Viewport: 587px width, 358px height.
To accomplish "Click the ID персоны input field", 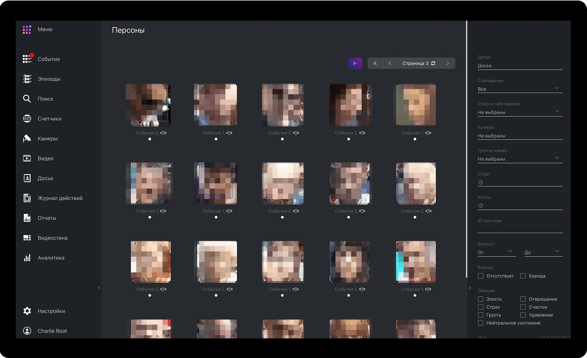I will pyautogui.click(x=520, y=229).
